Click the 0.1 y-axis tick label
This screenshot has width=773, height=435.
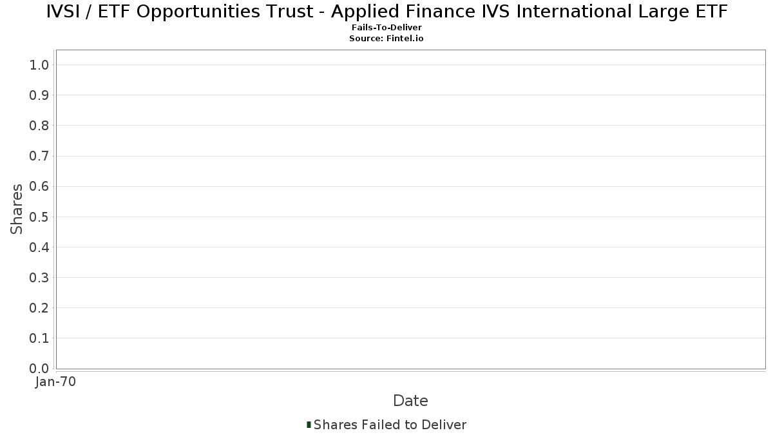[39, 338]
